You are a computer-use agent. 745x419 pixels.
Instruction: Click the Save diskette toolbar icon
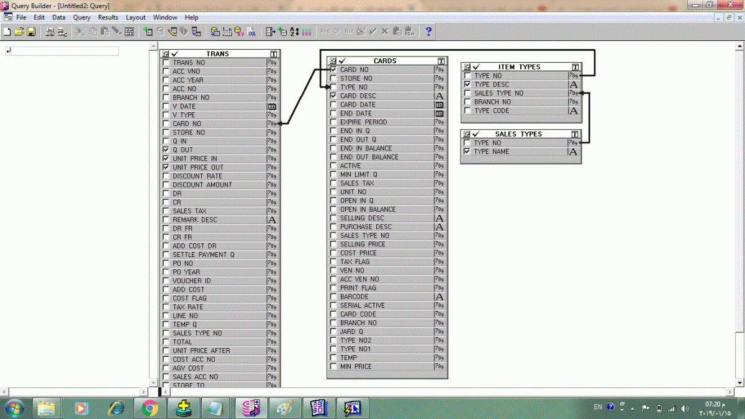point(30,32)
